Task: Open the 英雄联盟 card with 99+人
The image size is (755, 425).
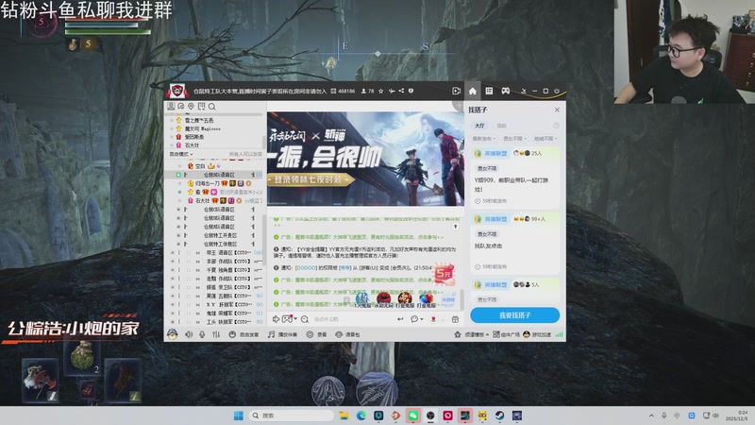Action: pyautogui.click(x=514, y=243)
